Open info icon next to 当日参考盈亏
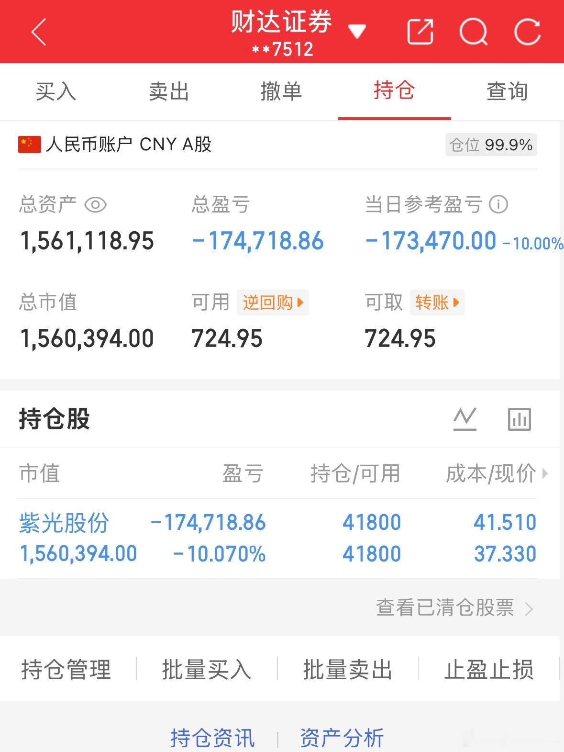This screenshot has width=564, height=752. coord(498,205)
